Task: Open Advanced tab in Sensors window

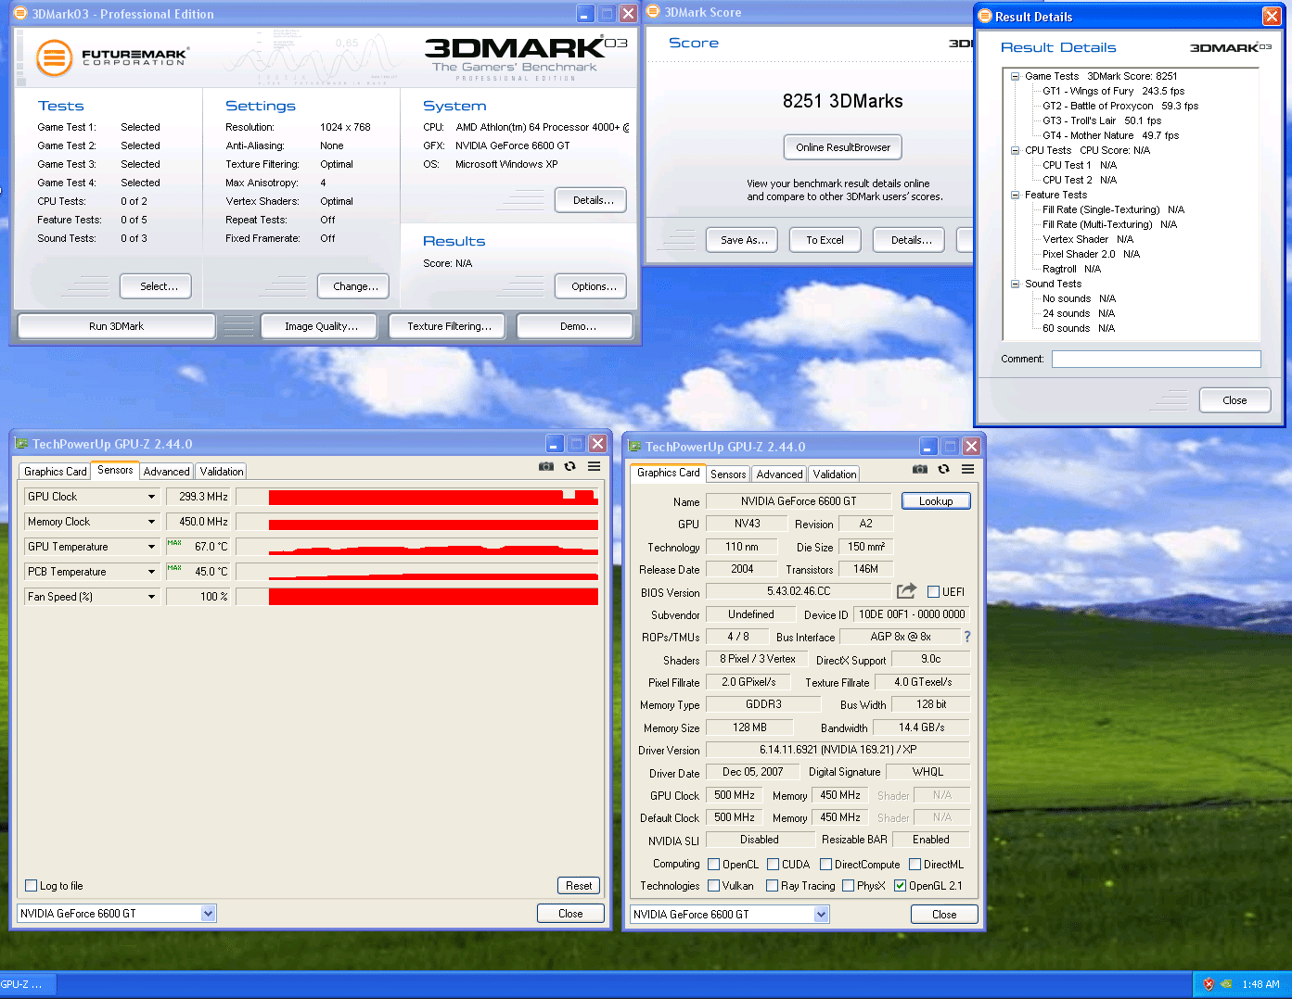Action: coord(167,472)
